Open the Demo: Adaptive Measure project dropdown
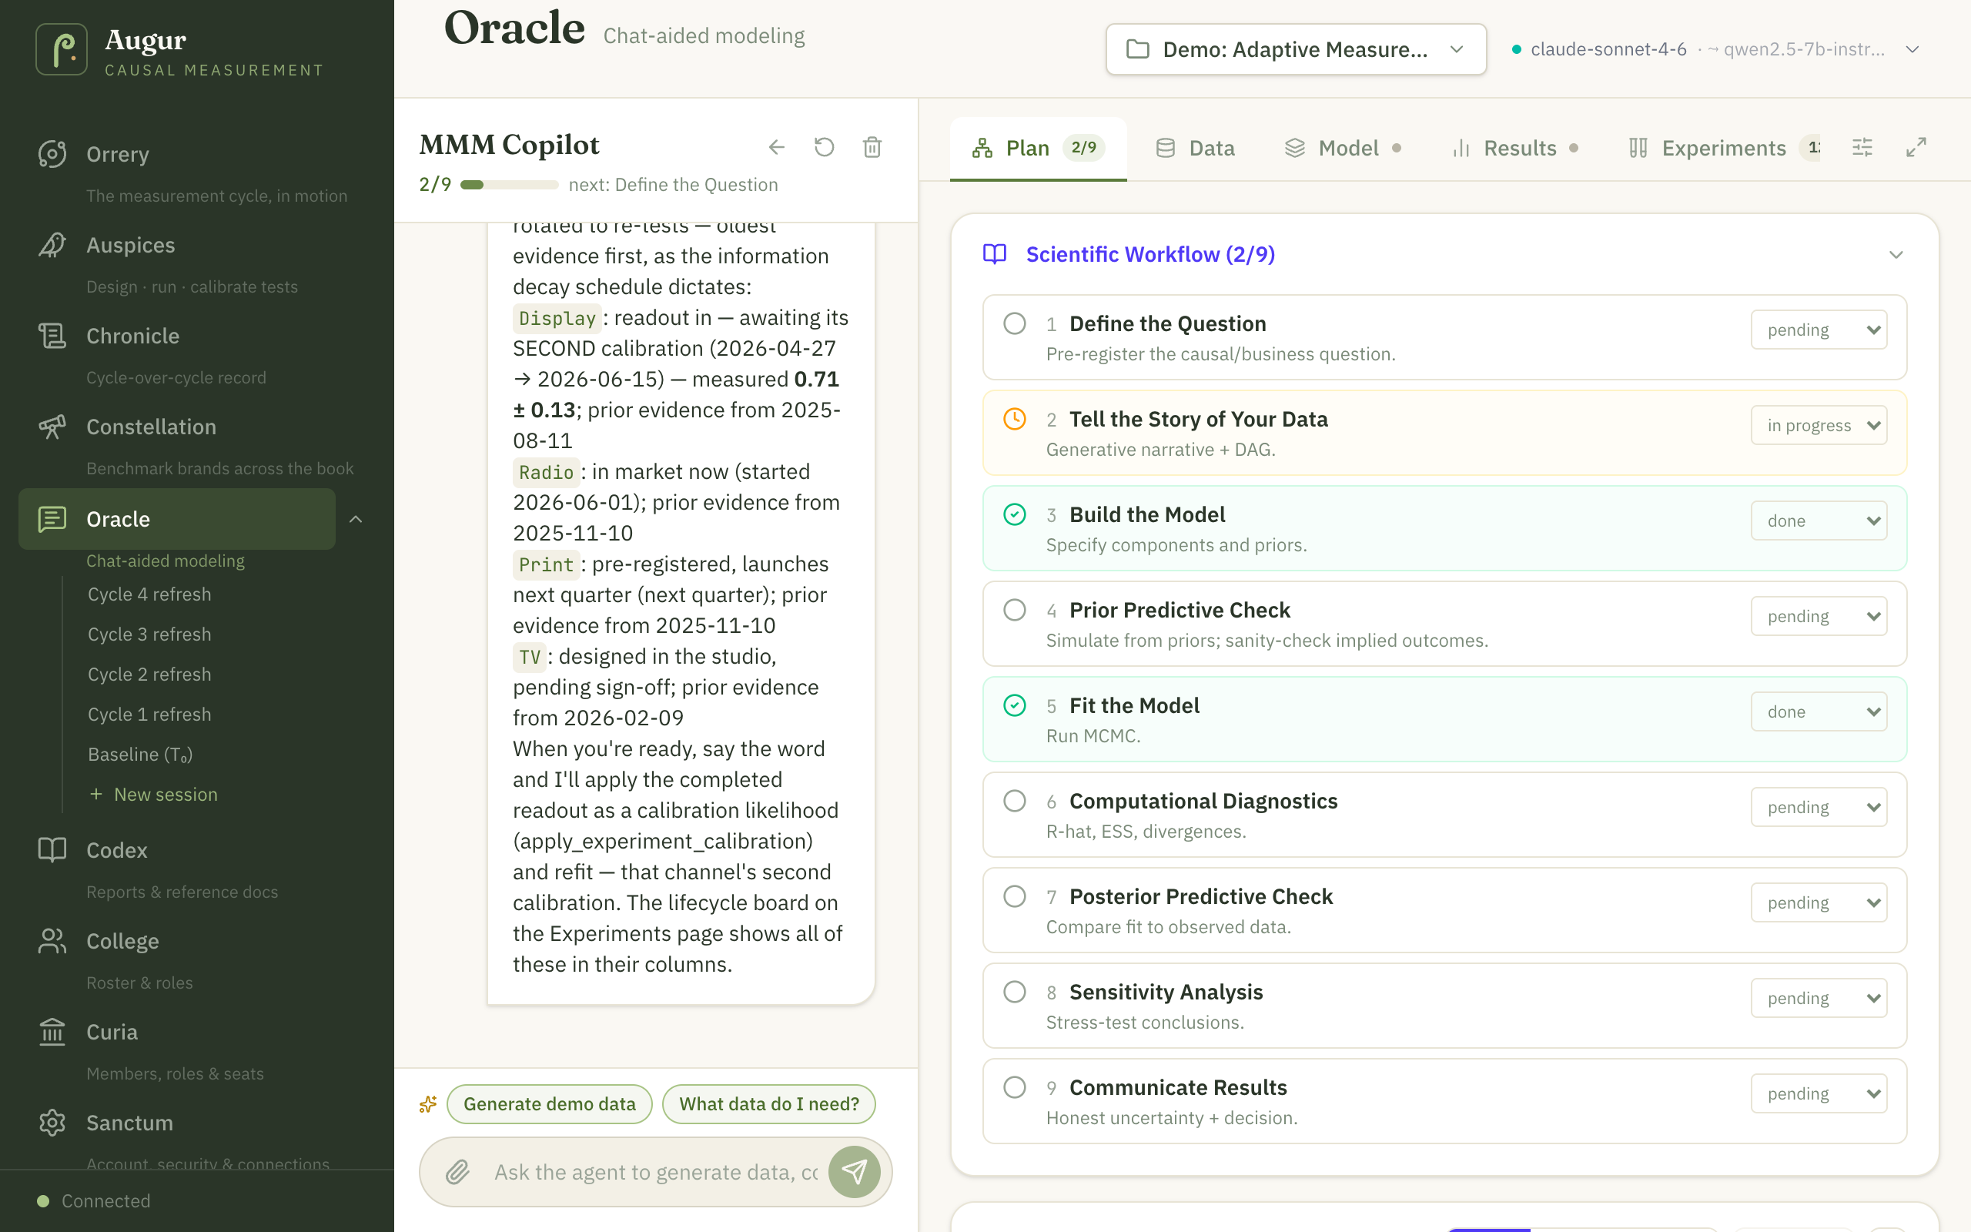This screenshot has height=1232, width=1971. pos(1296,50)
